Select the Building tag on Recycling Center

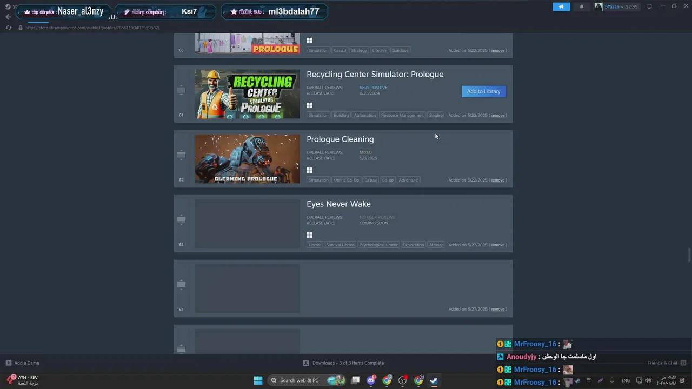point(341,115)
